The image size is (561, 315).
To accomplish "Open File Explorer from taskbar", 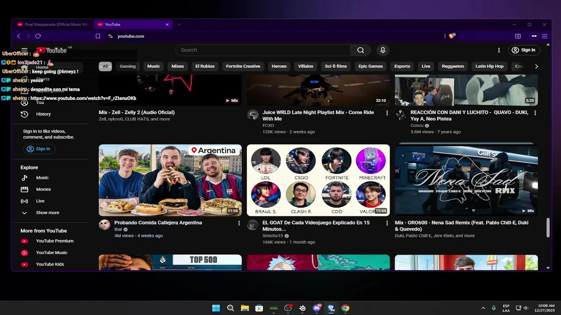I will tap(245, 308).
